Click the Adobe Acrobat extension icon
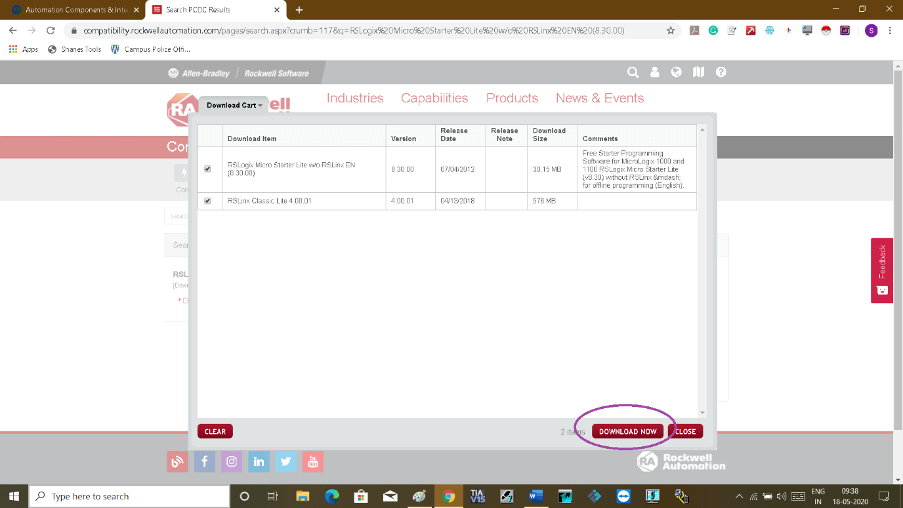 (694, 30)
